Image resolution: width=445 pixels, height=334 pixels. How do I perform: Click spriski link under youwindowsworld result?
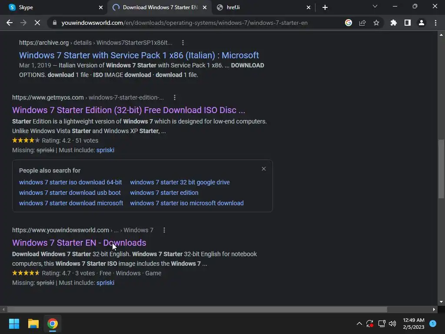[105, 283]
